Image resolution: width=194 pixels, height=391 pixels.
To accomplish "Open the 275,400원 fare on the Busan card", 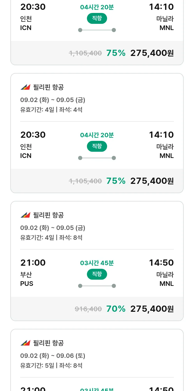I will (x=152, y=309).
